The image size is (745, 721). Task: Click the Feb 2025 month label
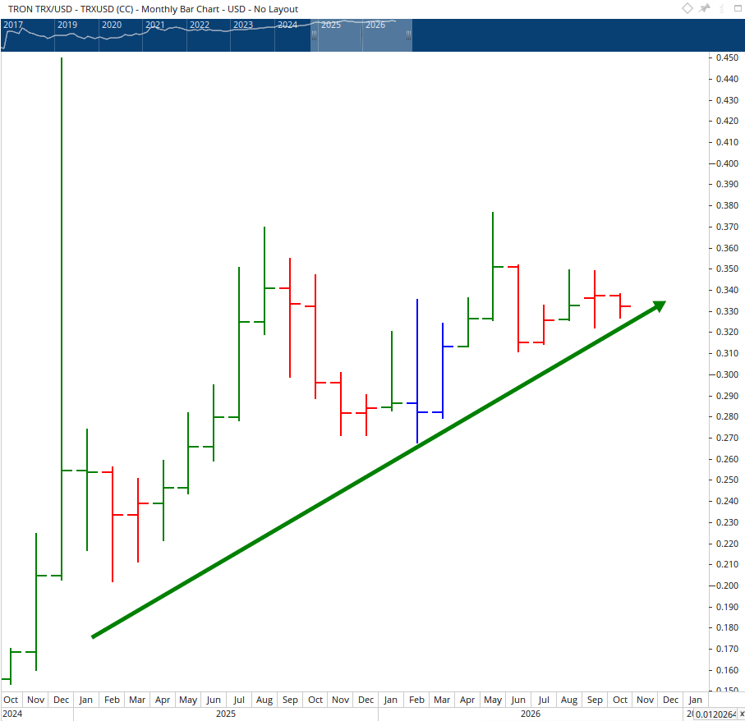pos(113,700)
